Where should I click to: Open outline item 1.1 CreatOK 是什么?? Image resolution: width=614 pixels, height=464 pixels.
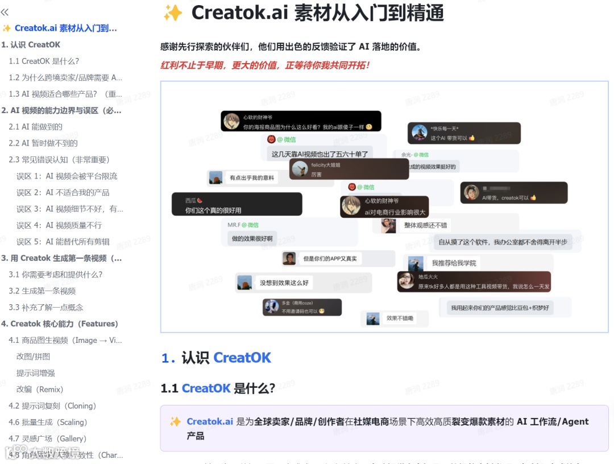[x=44, y=61]
